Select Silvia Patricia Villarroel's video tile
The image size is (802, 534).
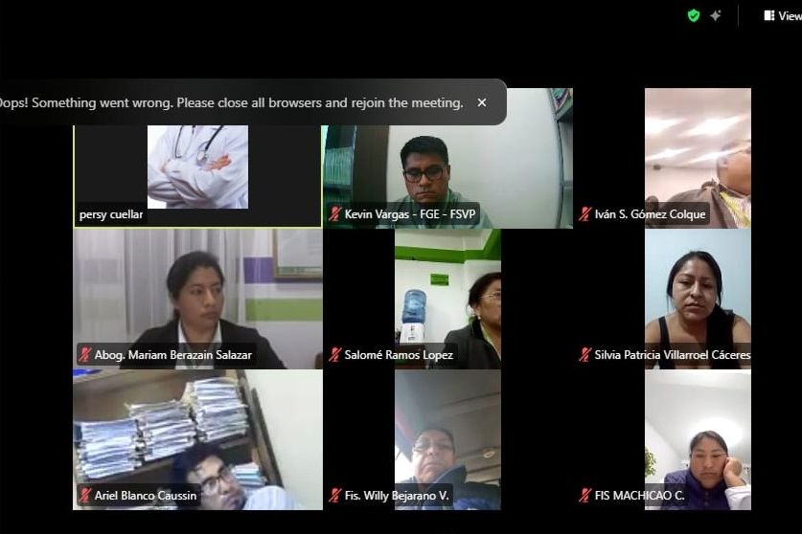click(x=698, y=299)
